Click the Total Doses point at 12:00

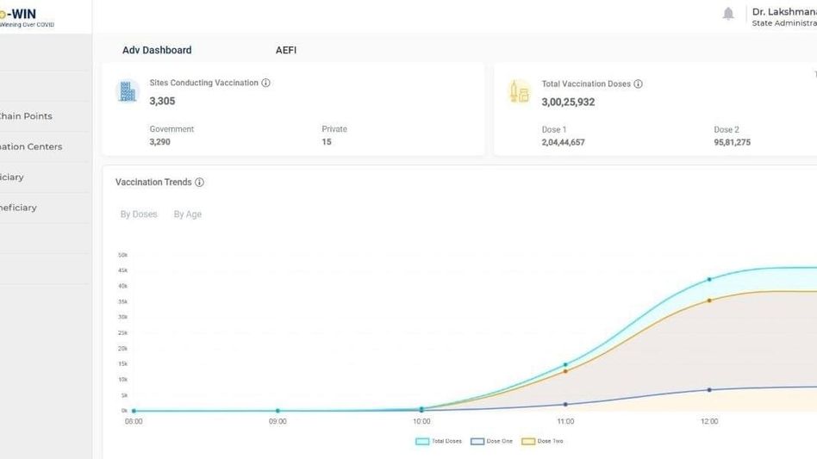click(709, 280)
